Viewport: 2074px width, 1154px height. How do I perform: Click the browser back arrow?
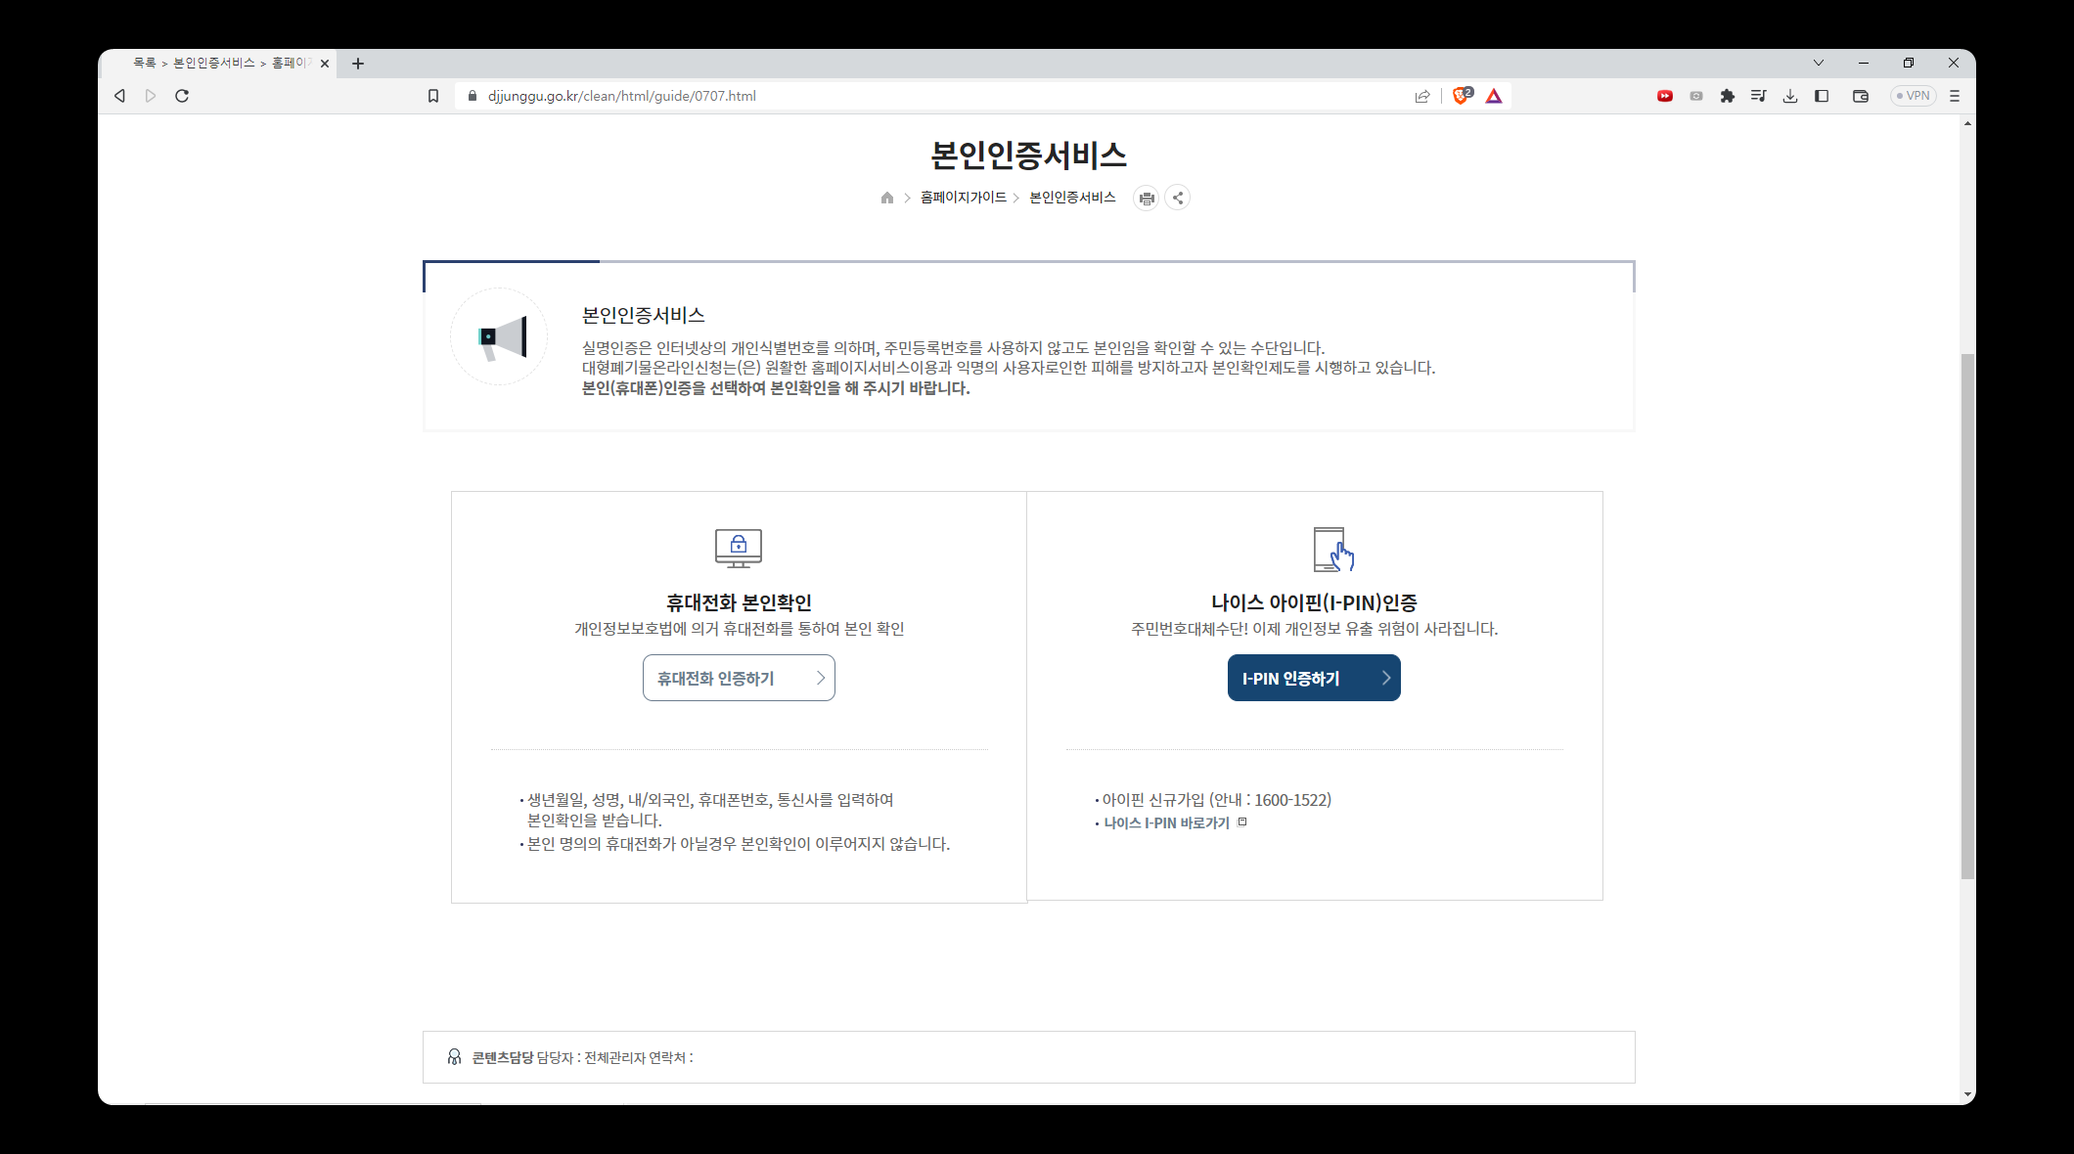tap(119, 96)
